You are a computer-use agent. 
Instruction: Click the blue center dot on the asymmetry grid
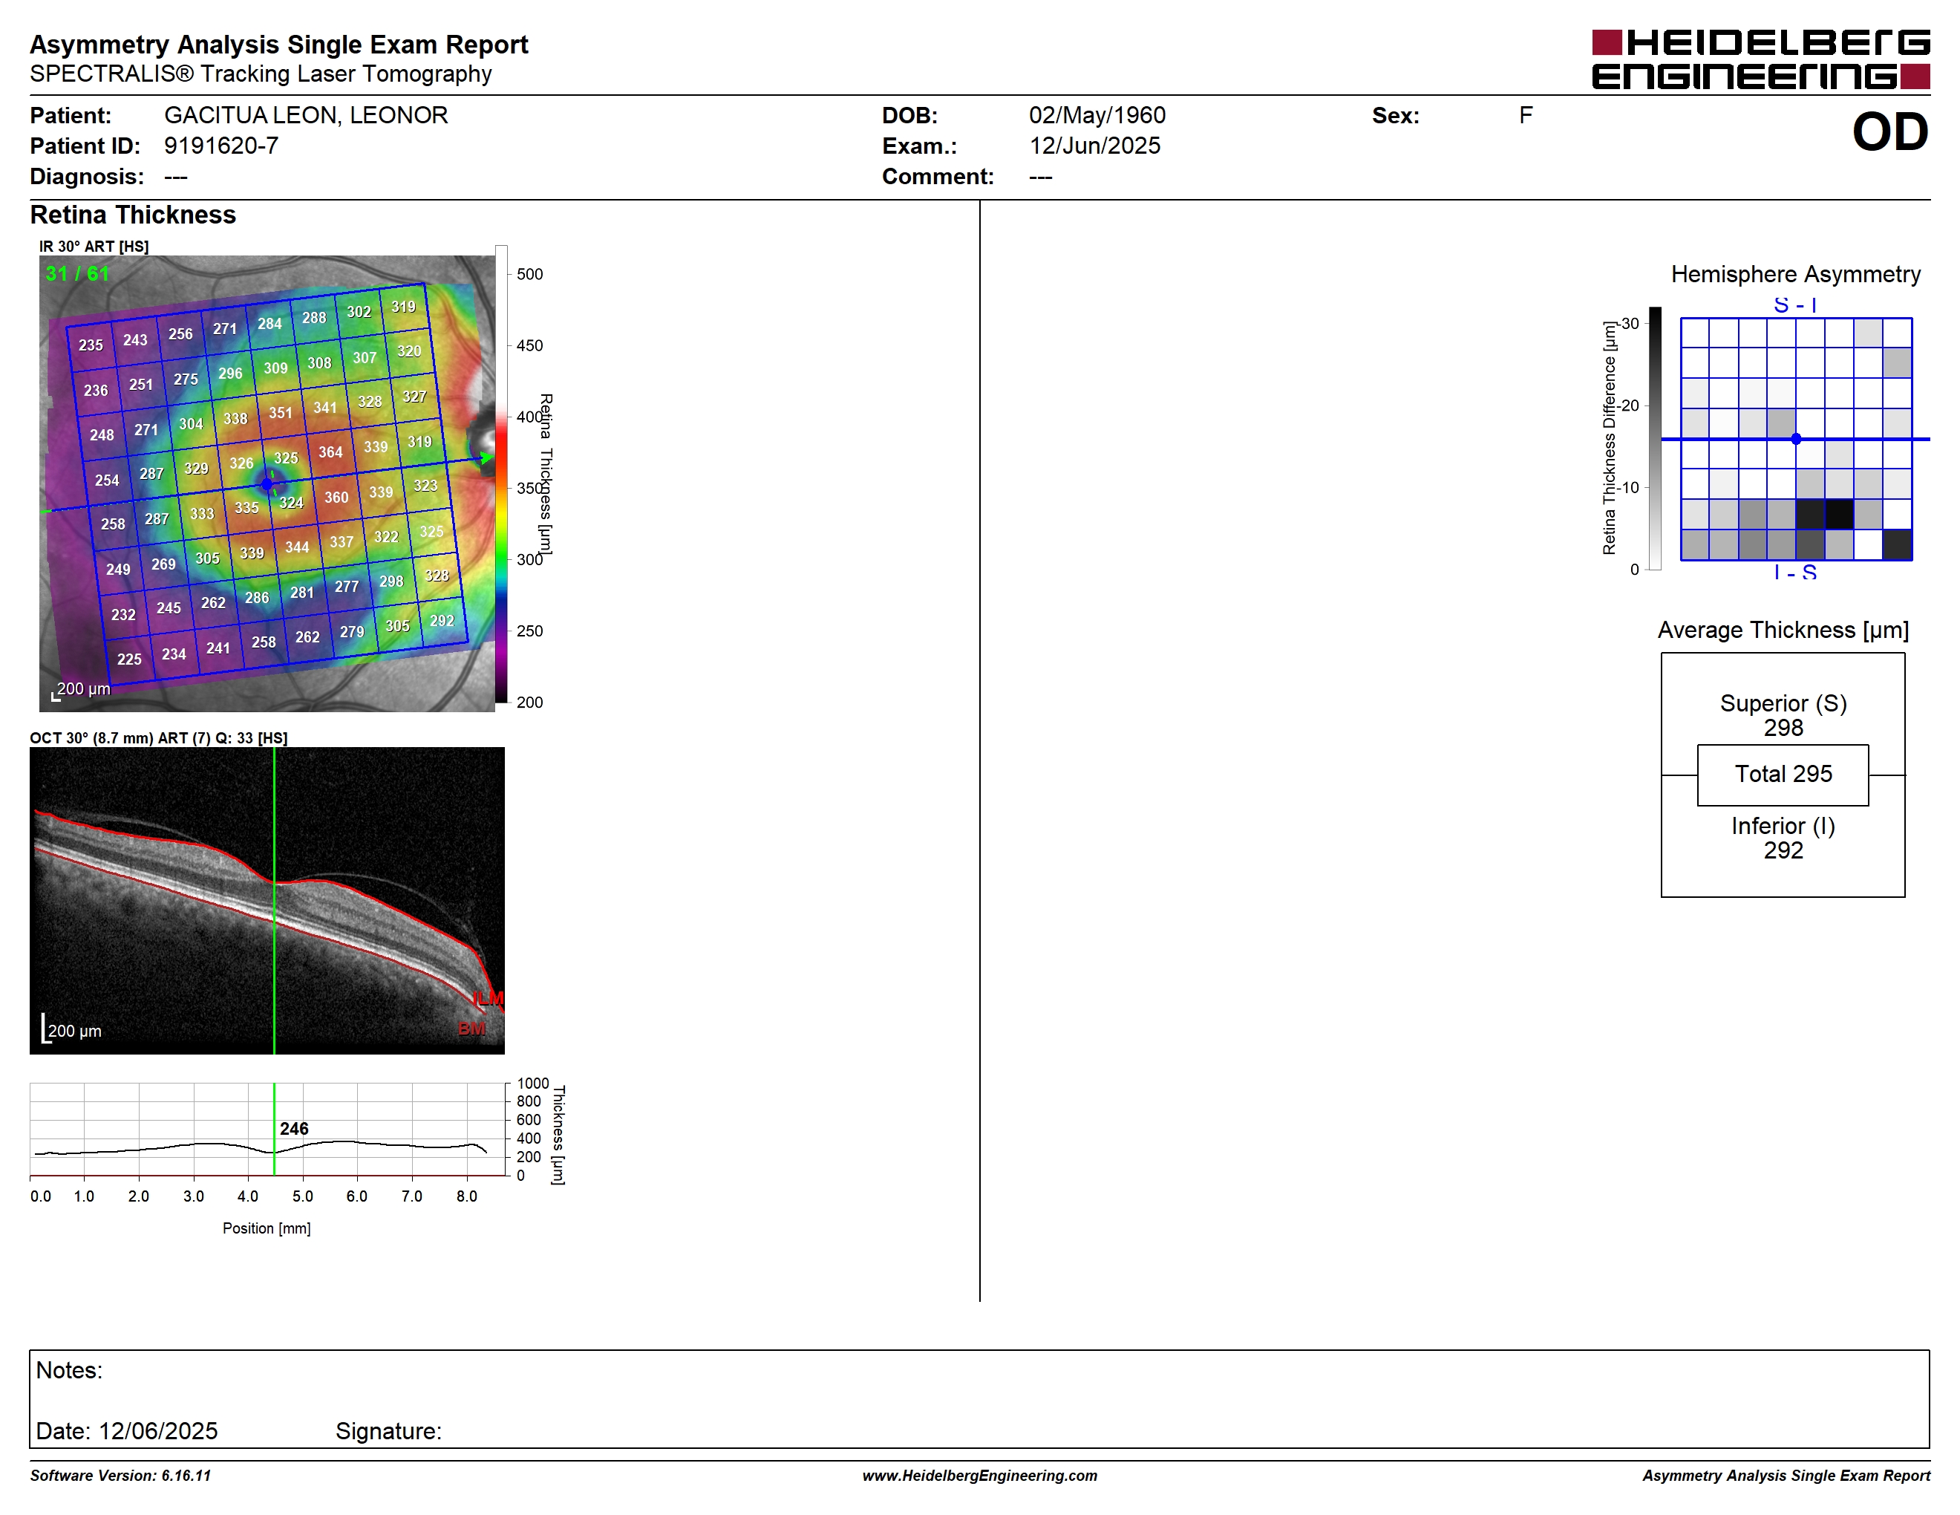[x=1796, y=439]
